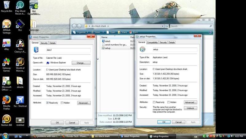Open address bar history dropdown arrow
This screenshot has width=246, height=139.
(x=163, y=26)
